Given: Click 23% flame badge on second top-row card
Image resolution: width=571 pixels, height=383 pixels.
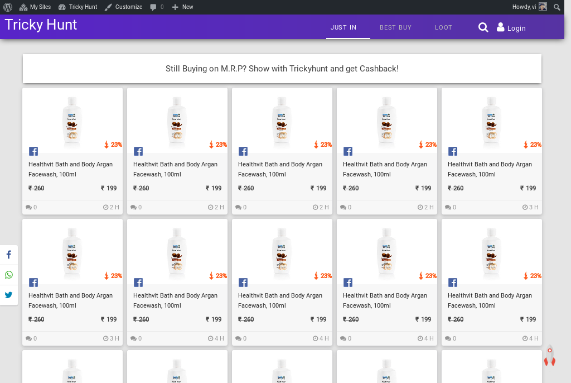Looking at the screenshot, I should tap(218, 145).
